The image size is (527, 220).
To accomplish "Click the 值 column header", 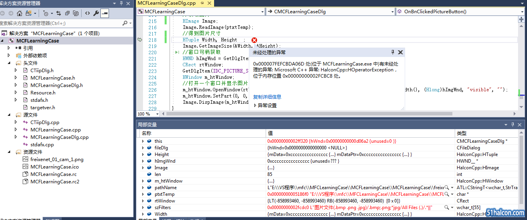I will (361, 133).
